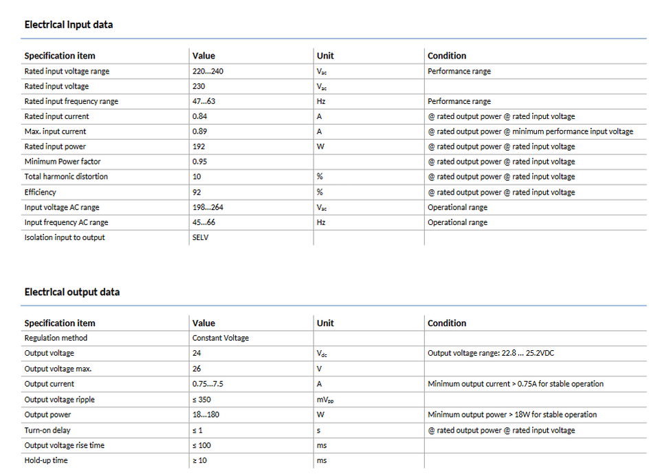The height and width of the screenshot is (474, 660).
Task: Select the 198...264 voltage range value
Action: tap(208, 207)
